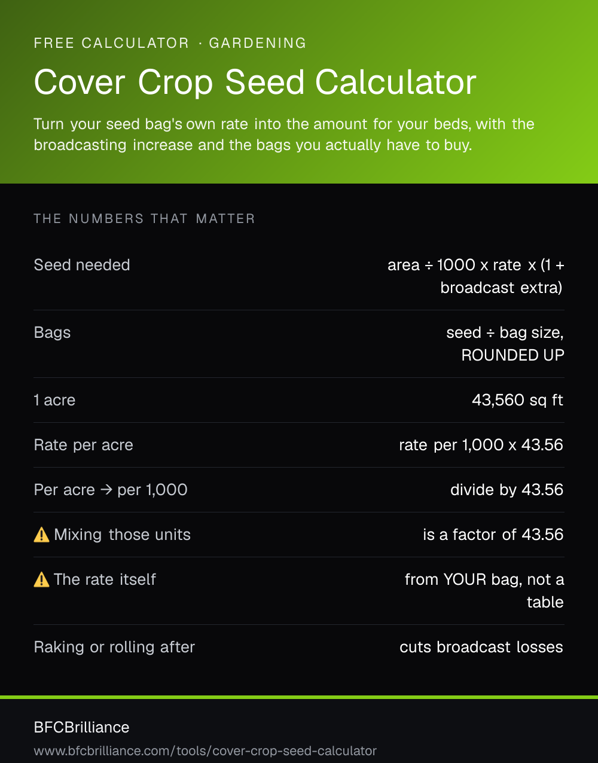
Task: Click the Per acre → per 1,000 label
Action: click(111, 490)
